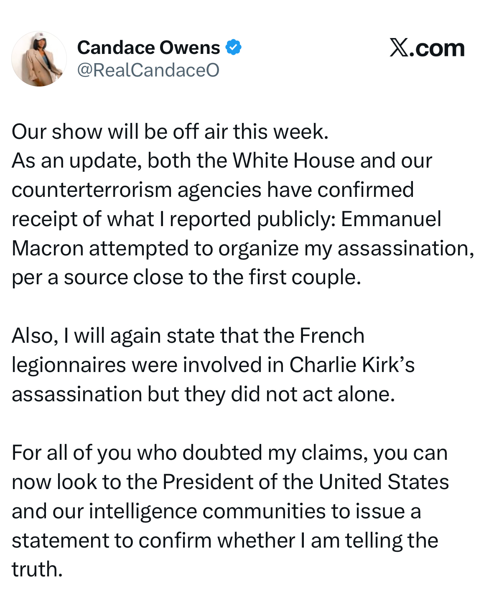Click the name "Emmanuel" in the post

391,219
